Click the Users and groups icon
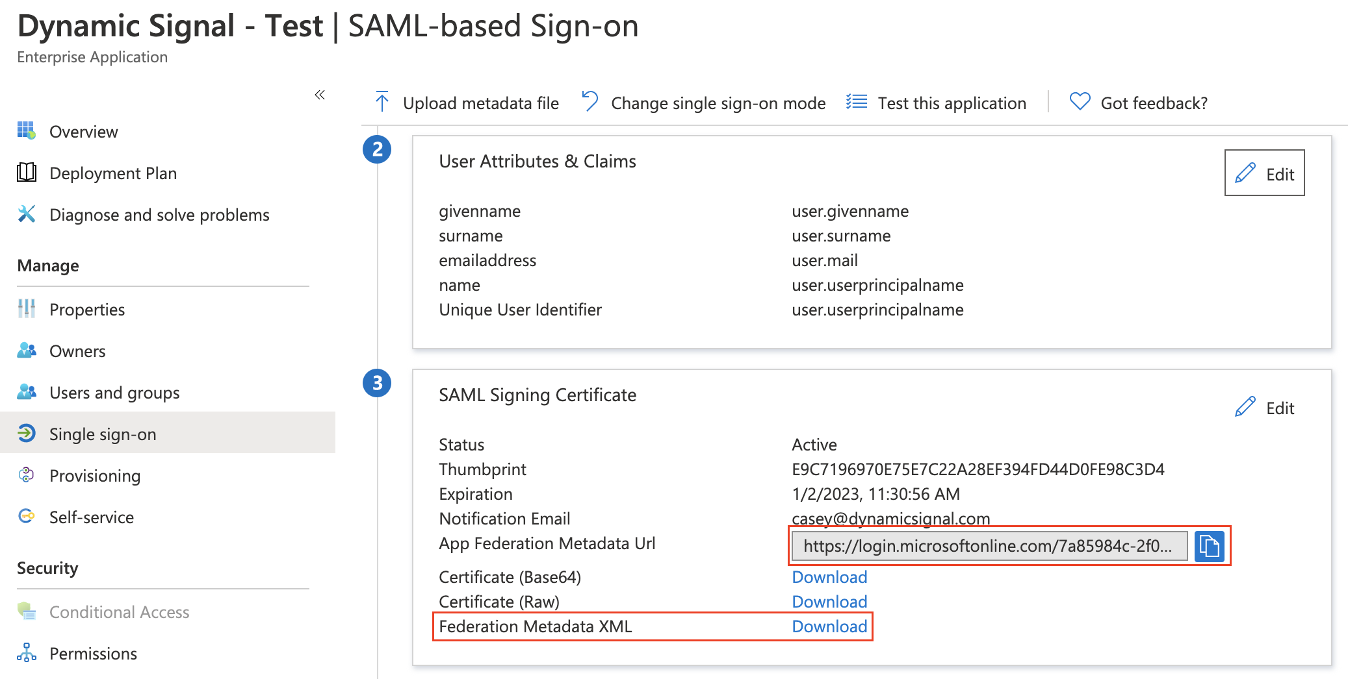The height and width of the screenshot is (679, 1348). point(27,392)
